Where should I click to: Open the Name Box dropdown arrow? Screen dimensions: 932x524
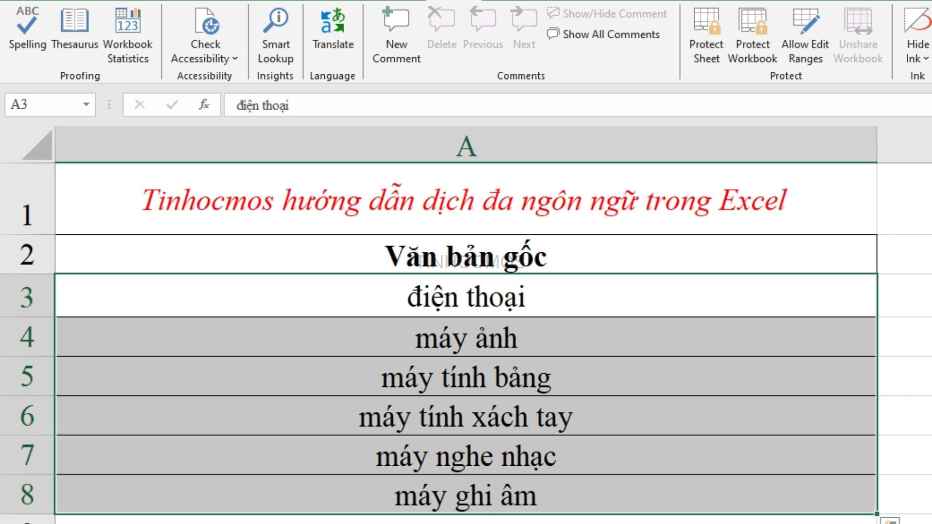(x=86, y=104)
